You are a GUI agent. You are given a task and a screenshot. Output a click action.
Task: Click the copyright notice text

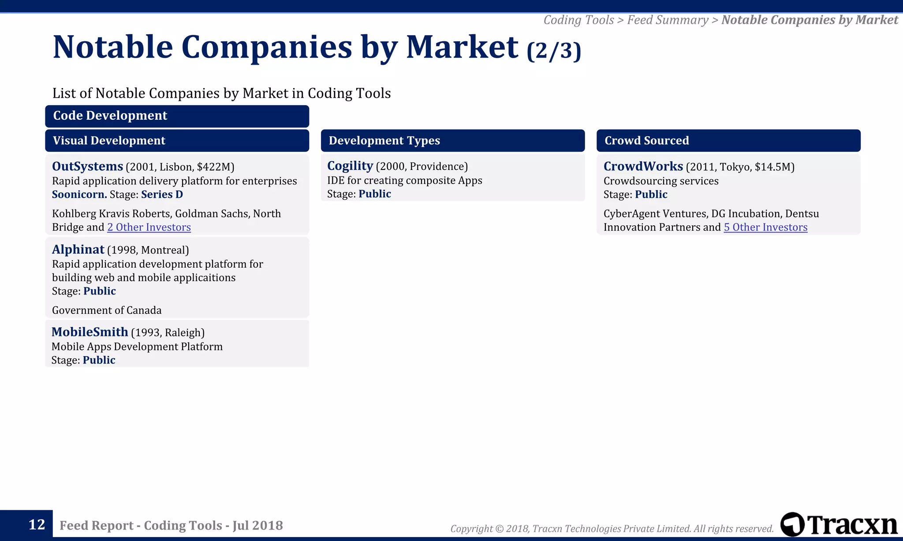612,529
